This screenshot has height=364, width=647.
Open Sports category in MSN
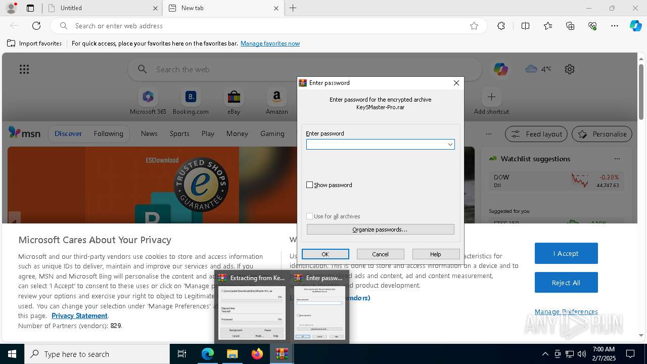[x=179, y=133]
